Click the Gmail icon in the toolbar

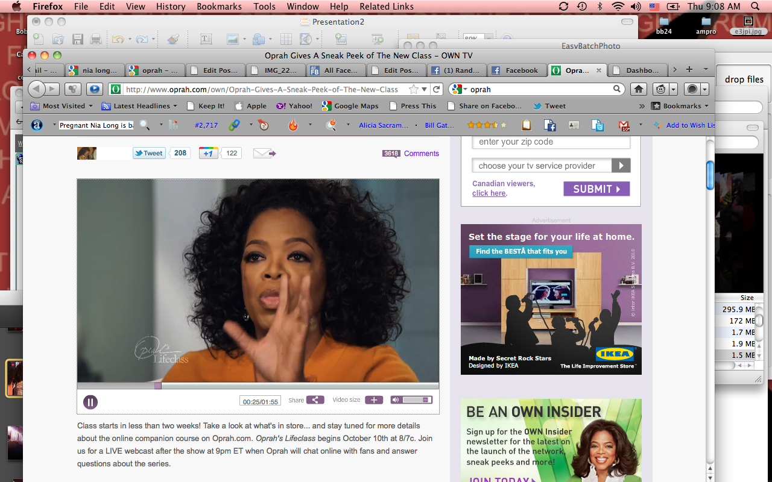click(624, 125)
